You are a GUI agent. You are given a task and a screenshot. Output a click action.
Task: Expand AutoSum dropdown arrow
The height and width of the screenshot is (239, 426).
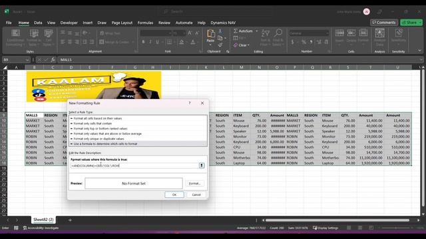coord(256,31)
